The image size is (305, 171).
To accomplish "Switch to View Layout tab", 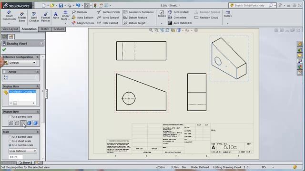I will [x=10, y=29].
